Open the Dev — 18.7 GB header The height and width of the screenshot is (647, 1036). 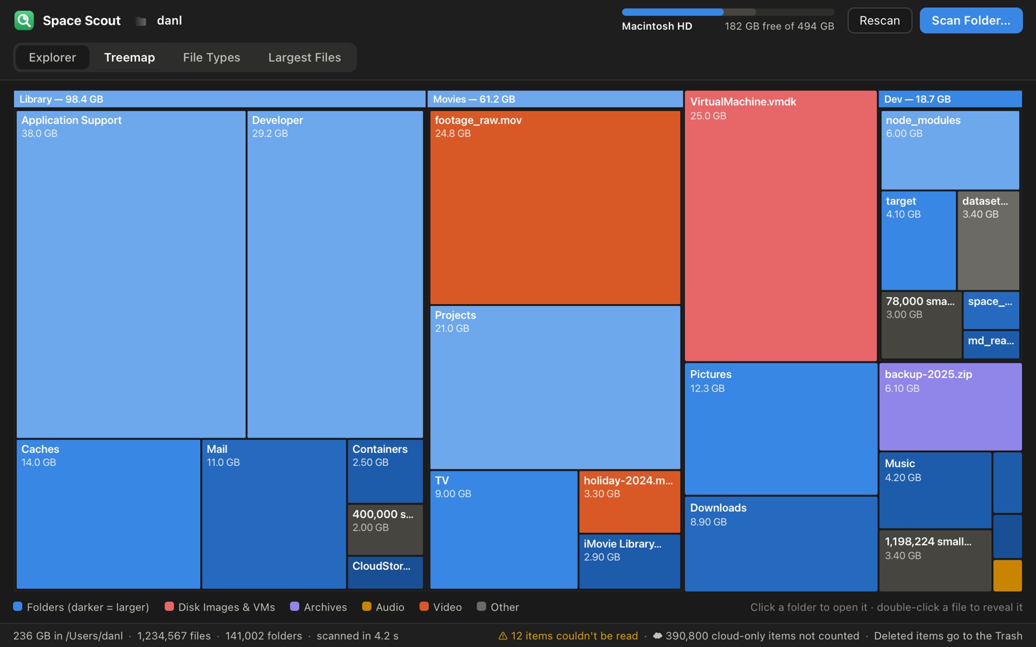point(950,99)
